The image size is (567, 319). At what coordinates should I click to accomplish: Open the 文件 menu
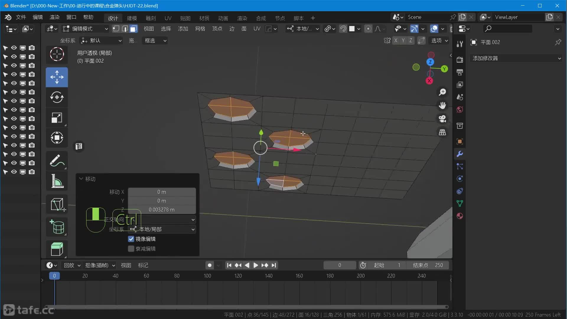[x=21, y=17]
